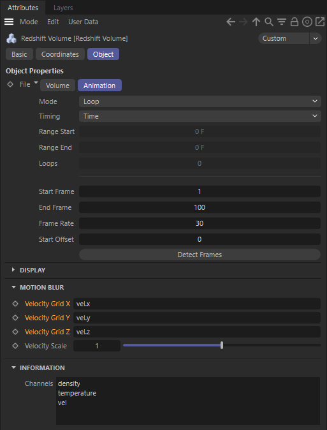Toggle the File parameter keyframe diamond
The image size is (327, 430).
(x=10, y=84)
